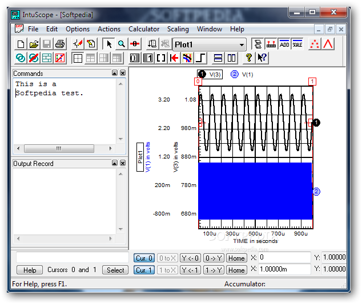Click the vertical split windows icon
362x304 pixels.
(x=231, y=58)
